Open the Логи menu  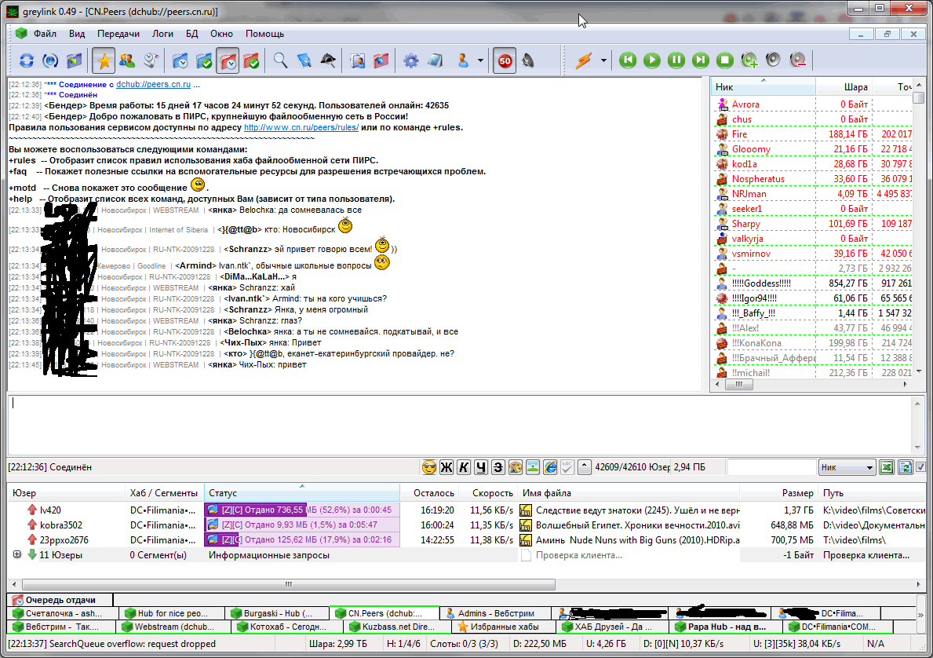[x=162, y=34]
